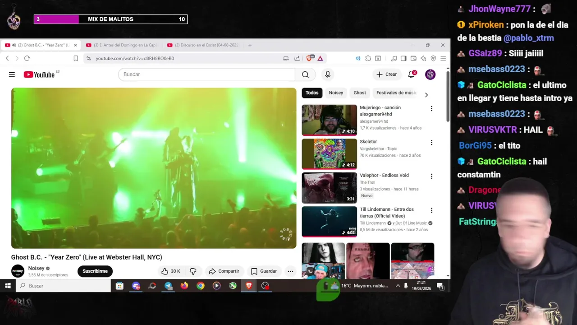Play the Mujeriego video thumbnail

[x=329, y=120]
